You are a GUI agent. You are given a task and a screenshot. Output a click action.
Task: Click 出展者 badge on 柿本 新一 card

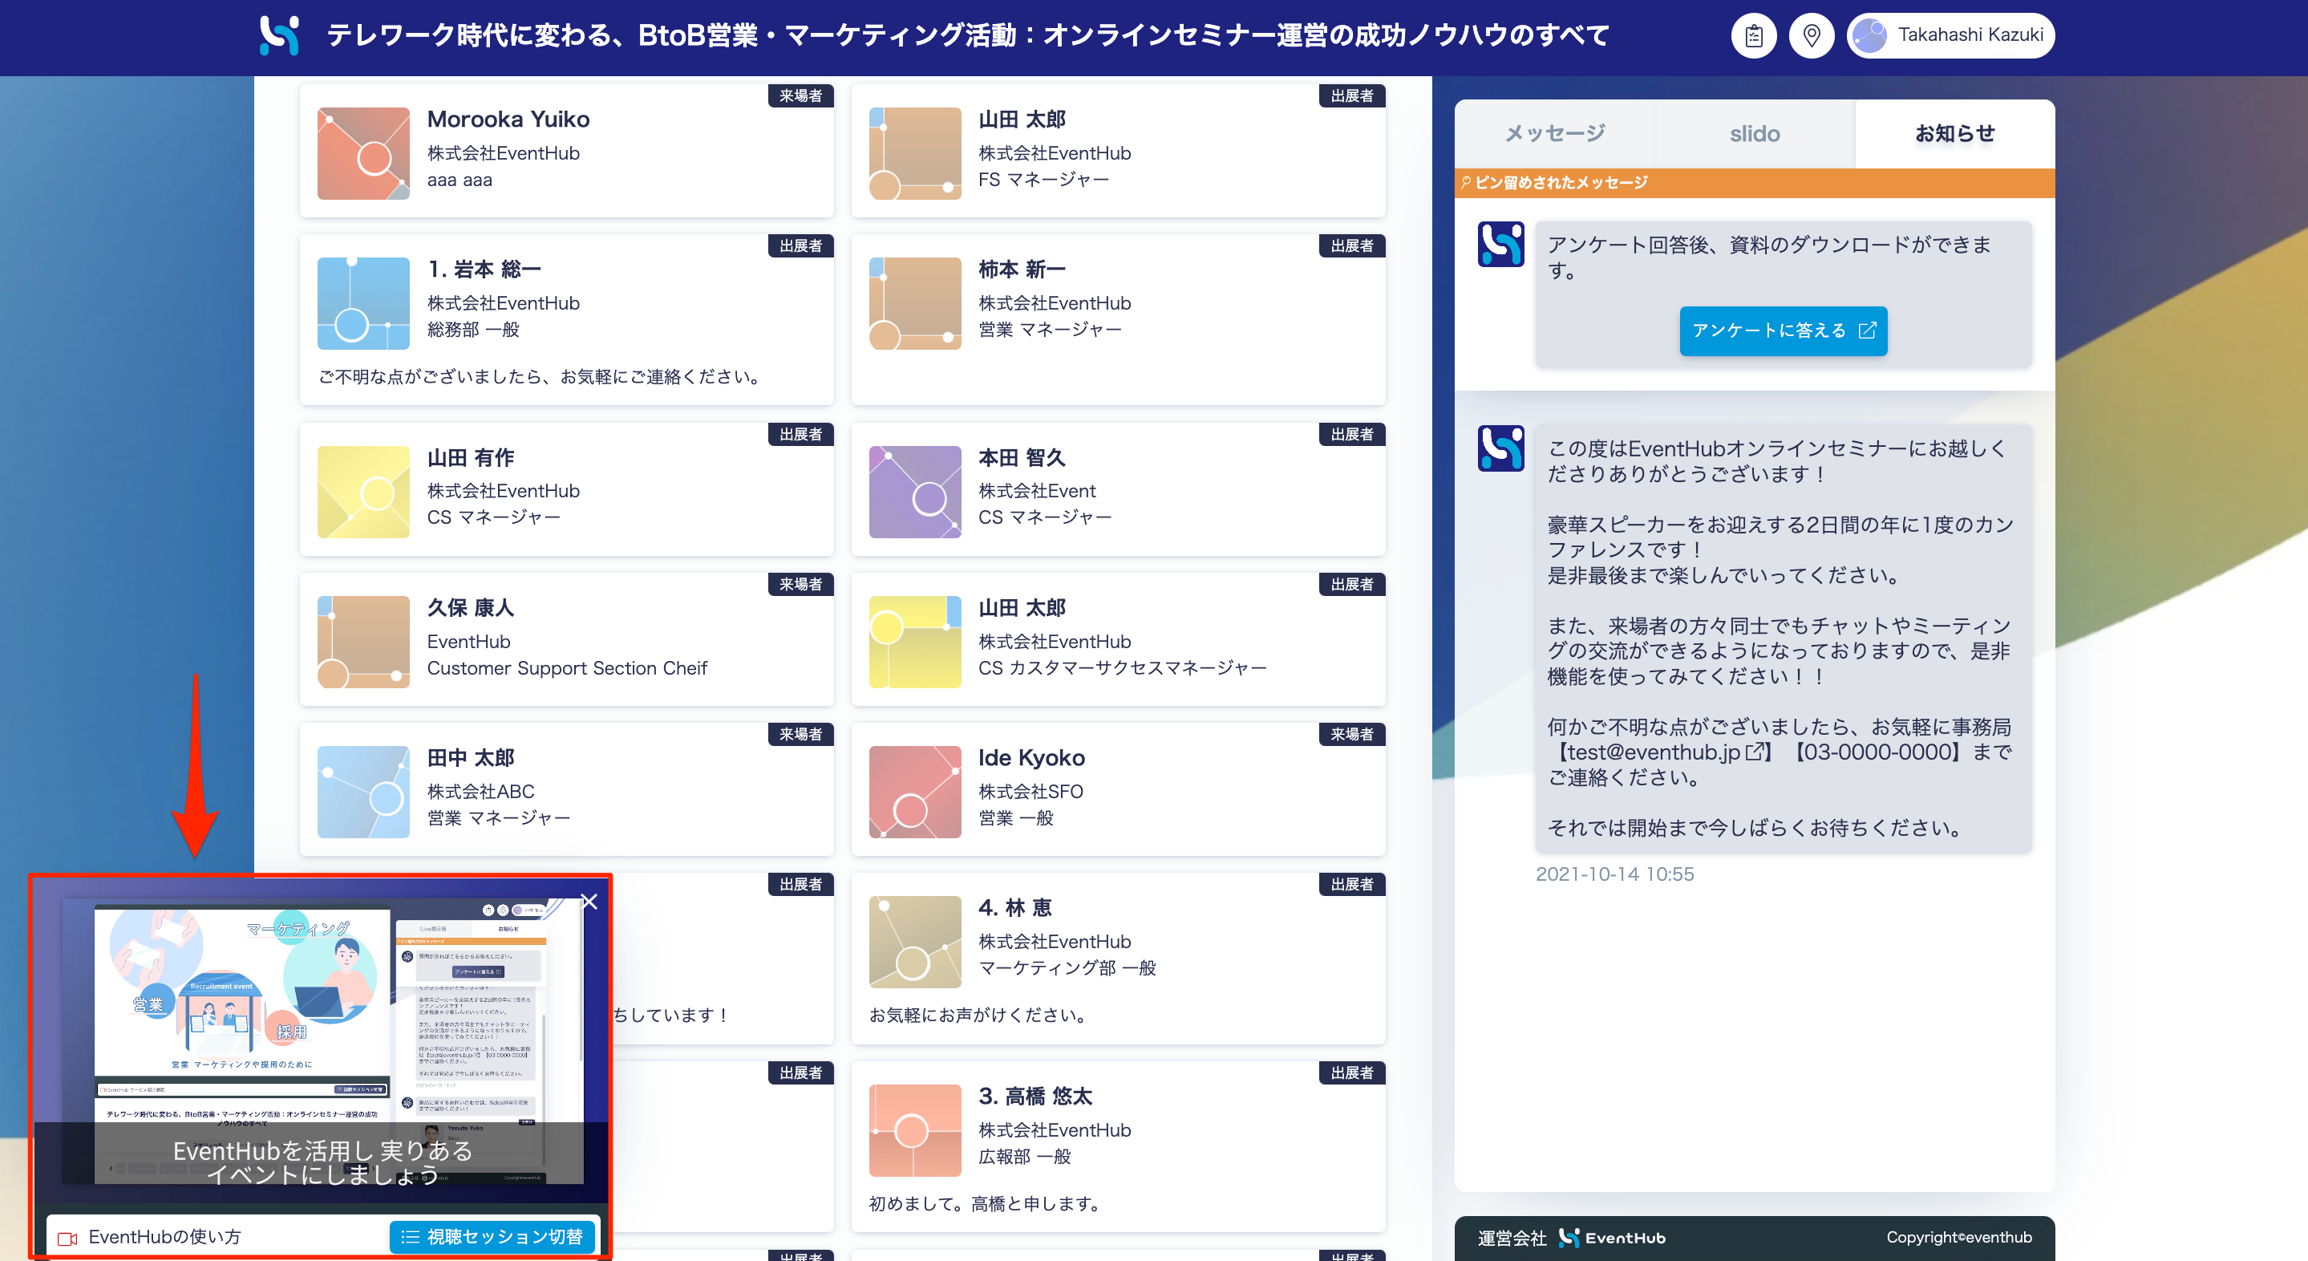tap(1351, 245)
